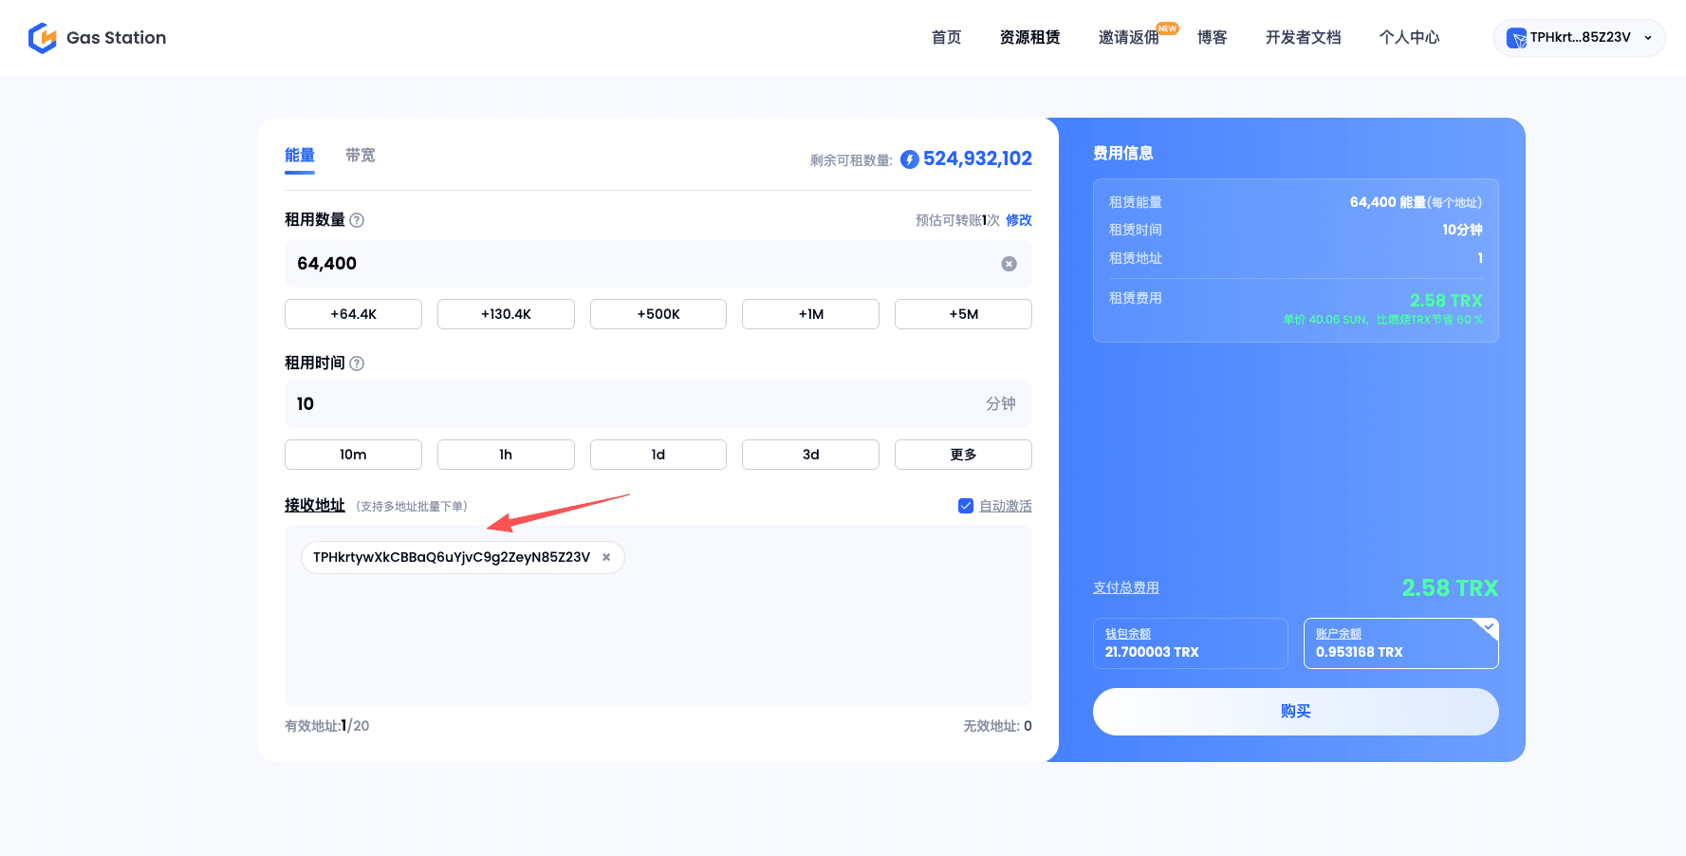Remove the TPHkrtyw address tag
This screenshot has width=1686, height=856.
point(606,557)
